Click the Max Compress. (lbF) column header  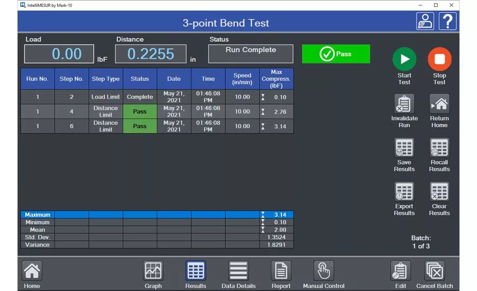(x=277, y=79)
